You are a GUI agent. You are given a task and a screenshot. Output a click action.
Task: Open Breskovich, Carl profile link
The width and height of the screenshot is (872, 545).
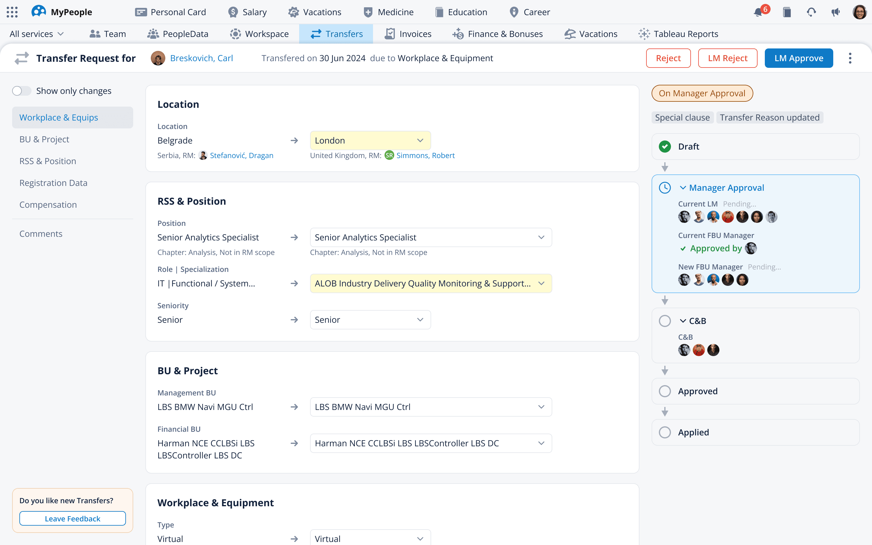pyautogui.click(x=201, y=58)
